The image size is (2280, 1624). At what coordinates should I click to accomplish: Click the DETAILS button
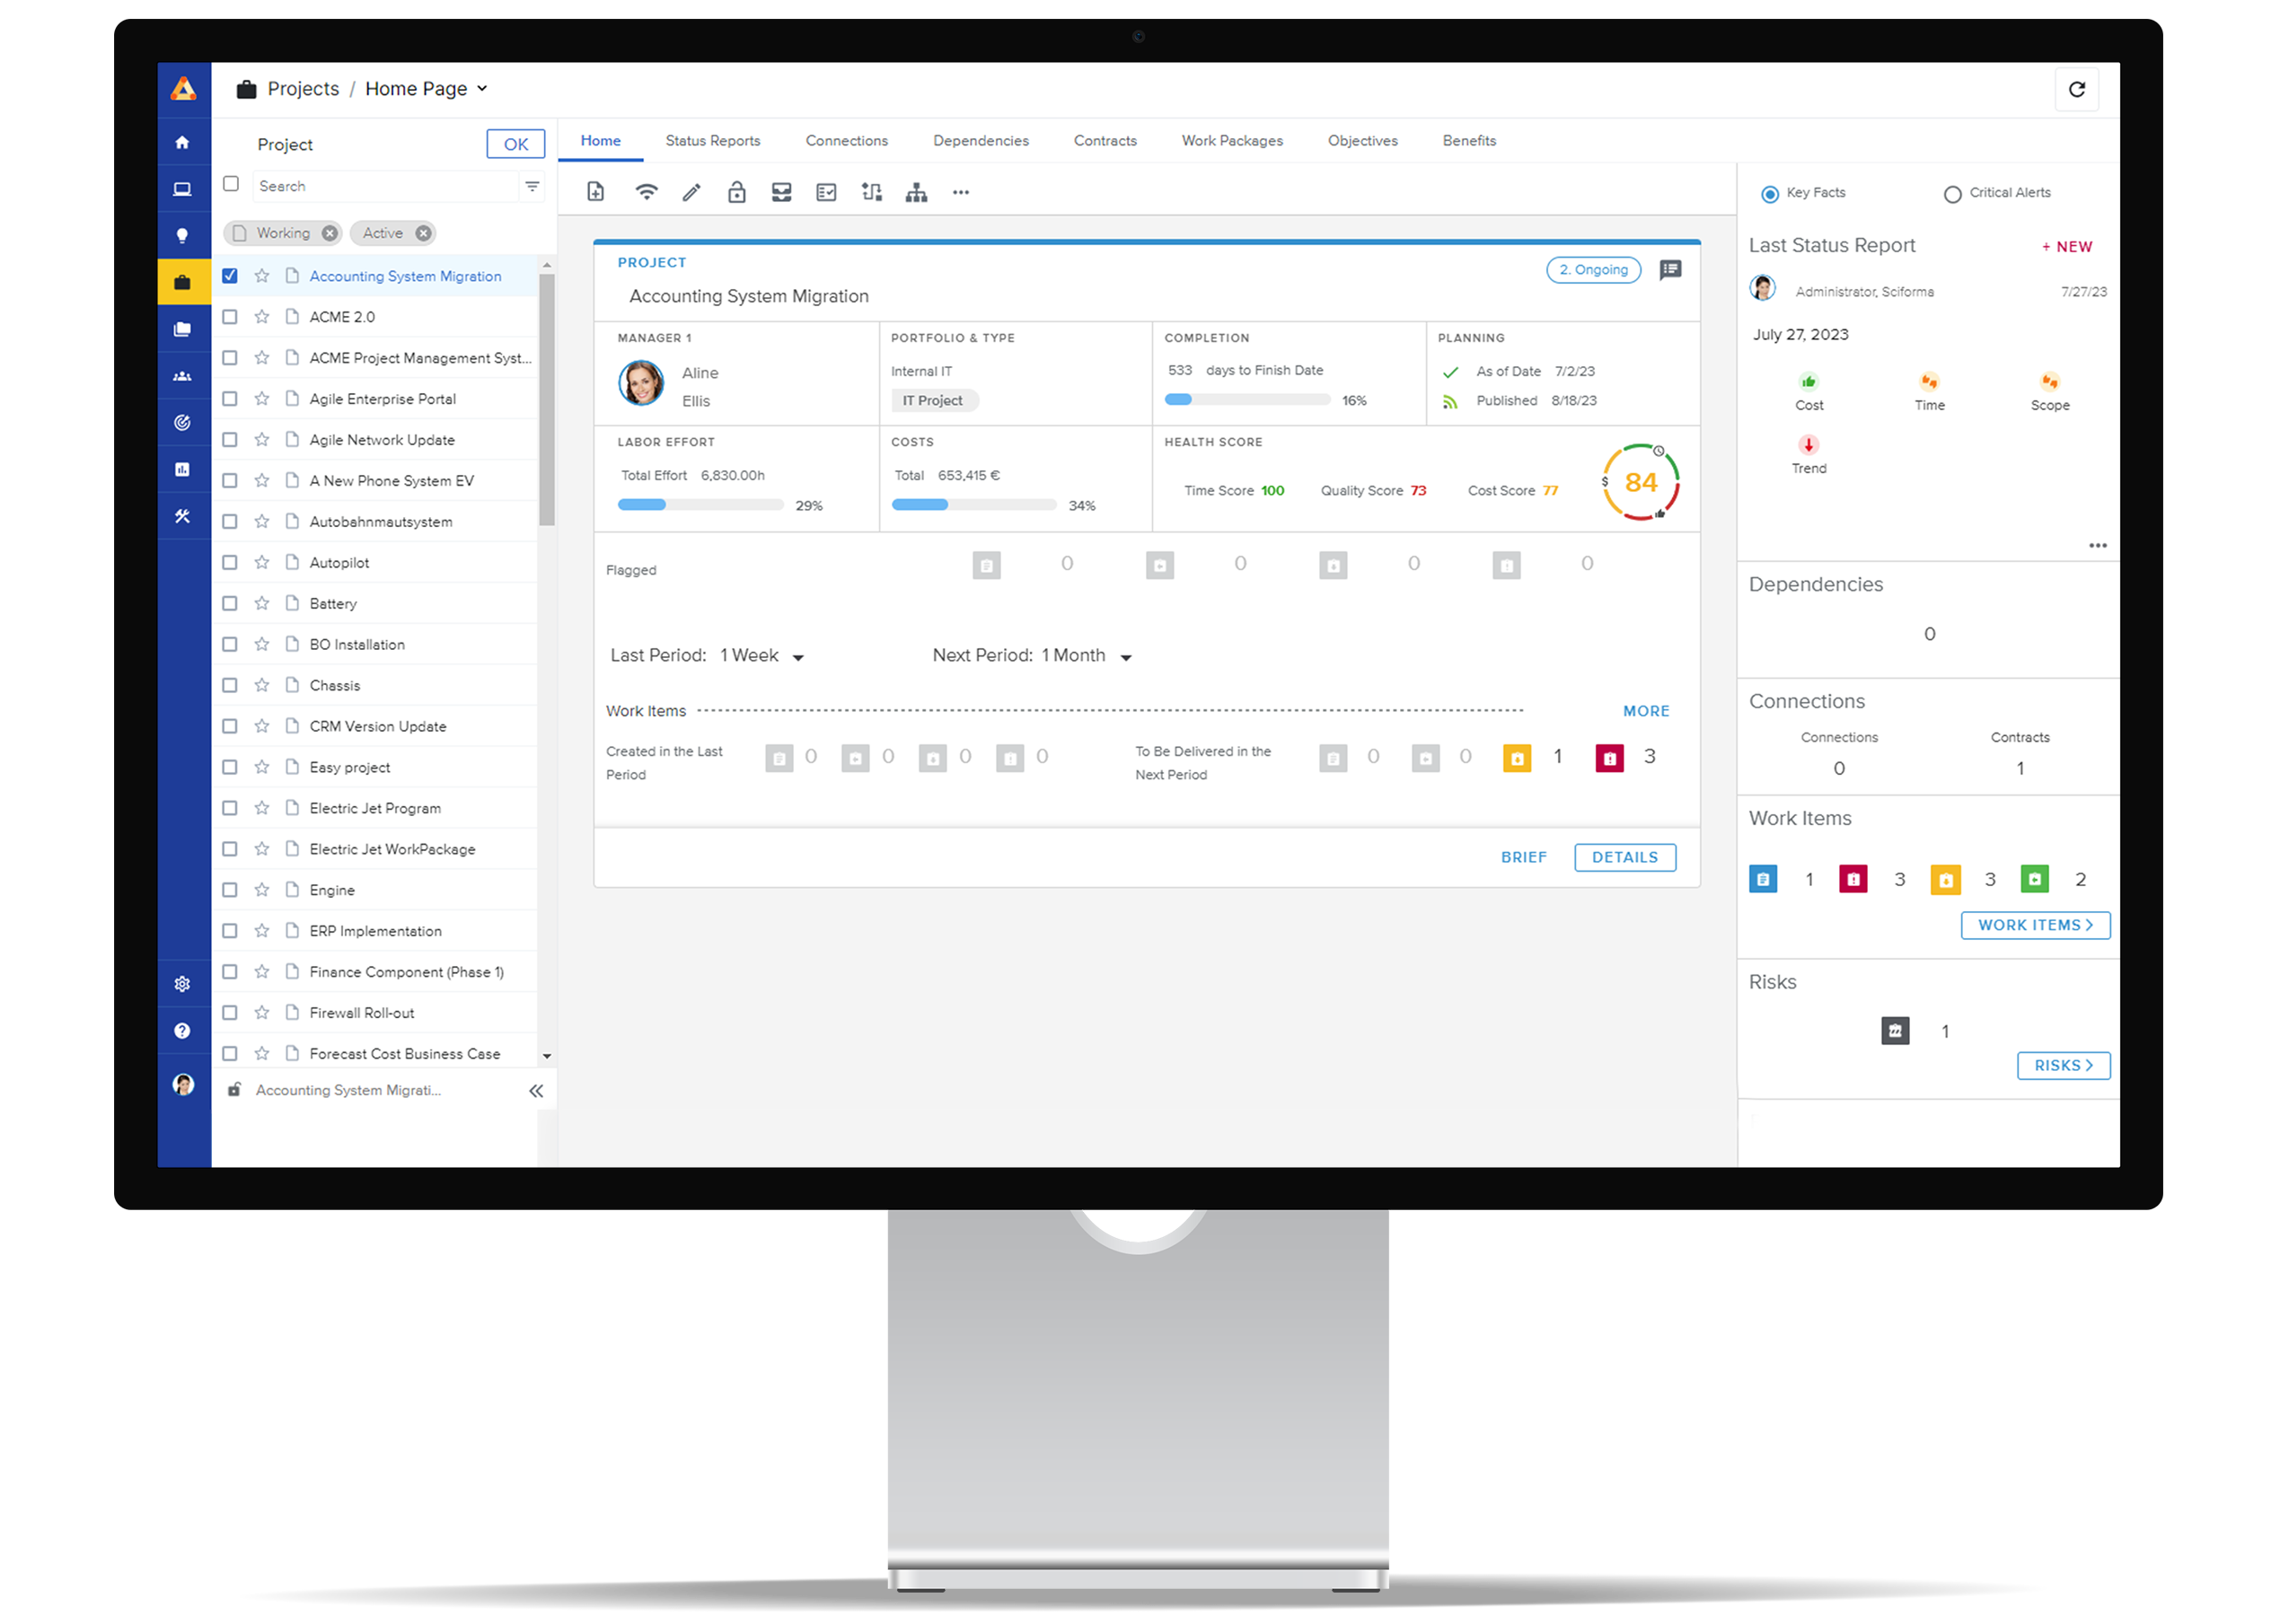click(x=1624, y=857)
